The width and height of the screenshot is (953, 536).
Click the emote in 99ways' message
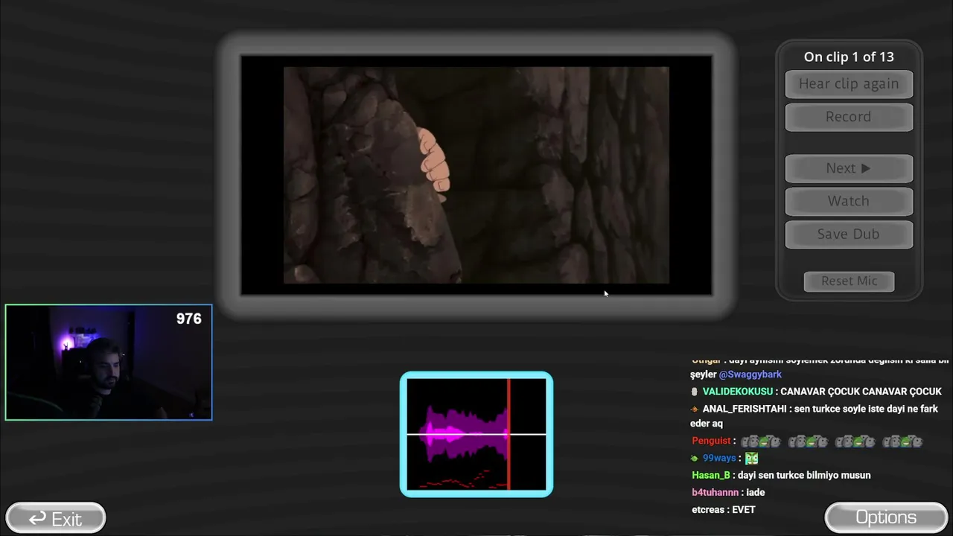[x=751, y=459]
